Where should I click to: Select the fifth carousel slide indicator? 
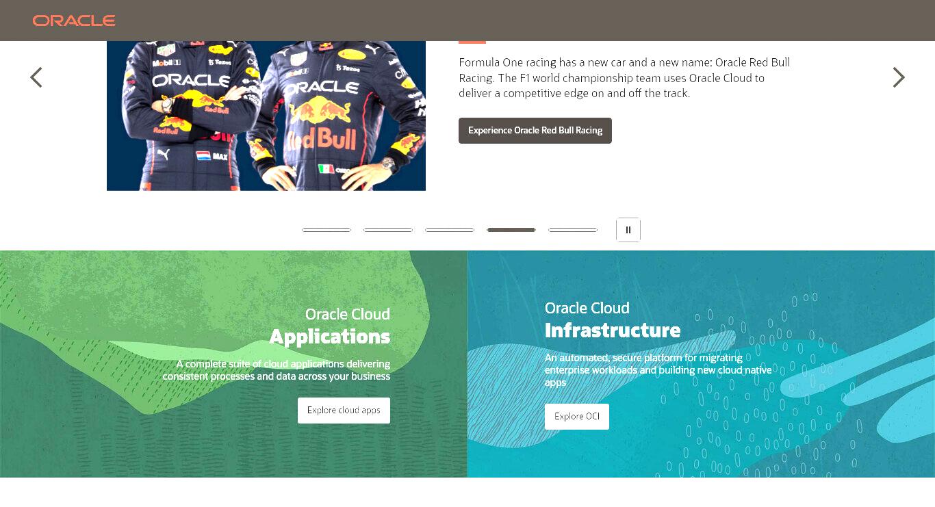click(x=573, y=230)
